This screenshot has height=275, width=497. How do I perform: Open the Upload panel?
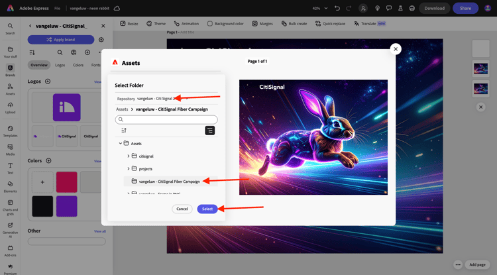click(x=10, y=108)
